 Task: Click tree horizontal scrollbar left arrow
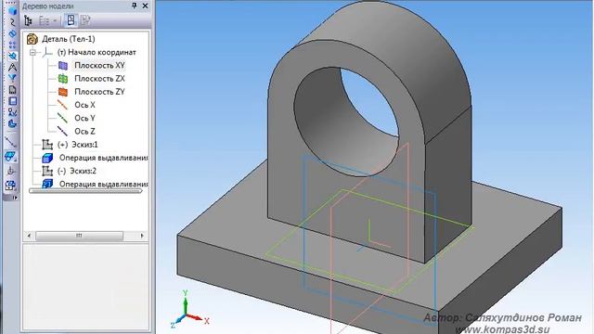coord(29,236)
